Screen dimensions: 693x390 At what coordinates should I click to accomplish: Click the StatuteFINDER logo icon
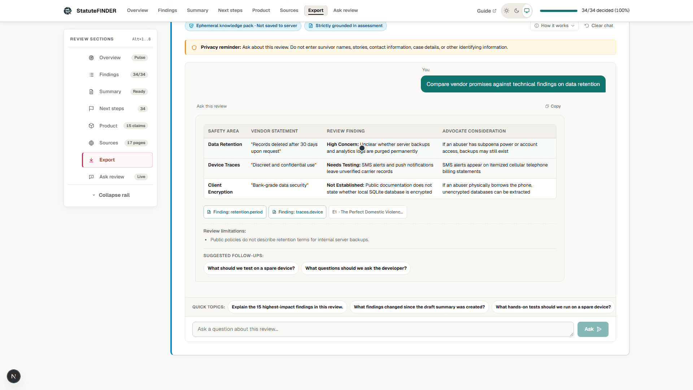67,11
